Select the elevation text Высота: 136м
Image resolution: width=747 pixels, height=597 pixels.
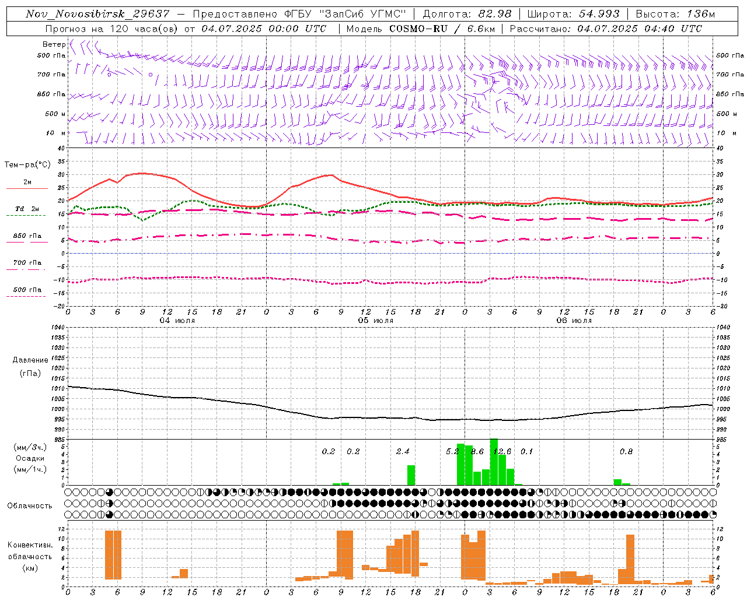tap(675, 14)
